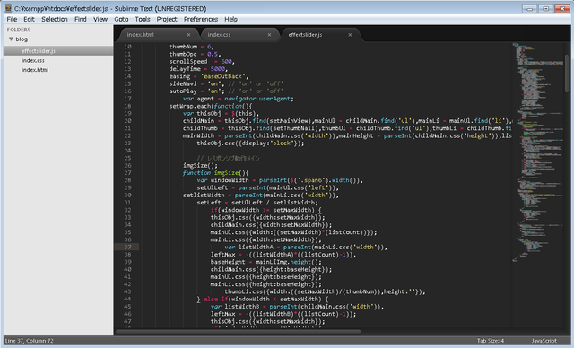Open the Tools menu

143,19
